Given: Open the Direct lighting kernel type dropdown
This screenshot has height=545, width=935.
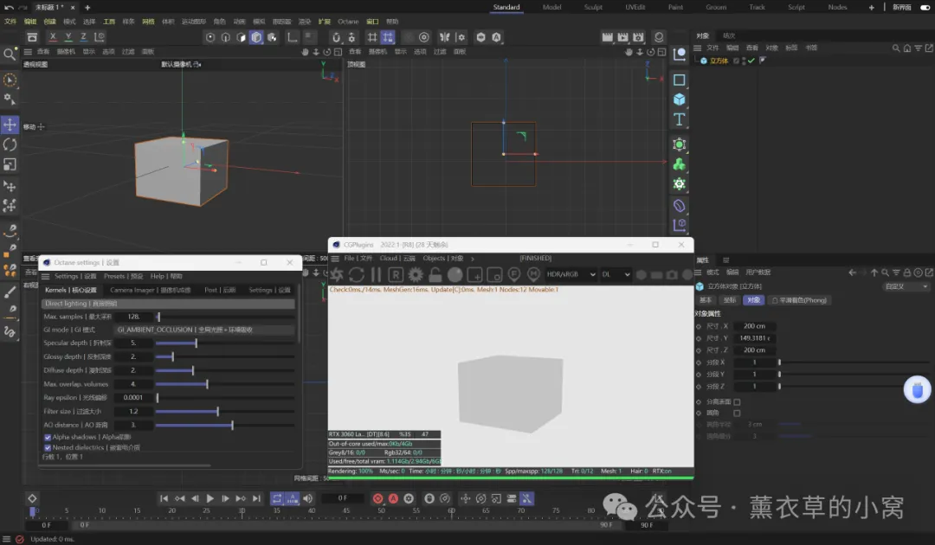Looking at the screenshot, I should tap(168, 304).
